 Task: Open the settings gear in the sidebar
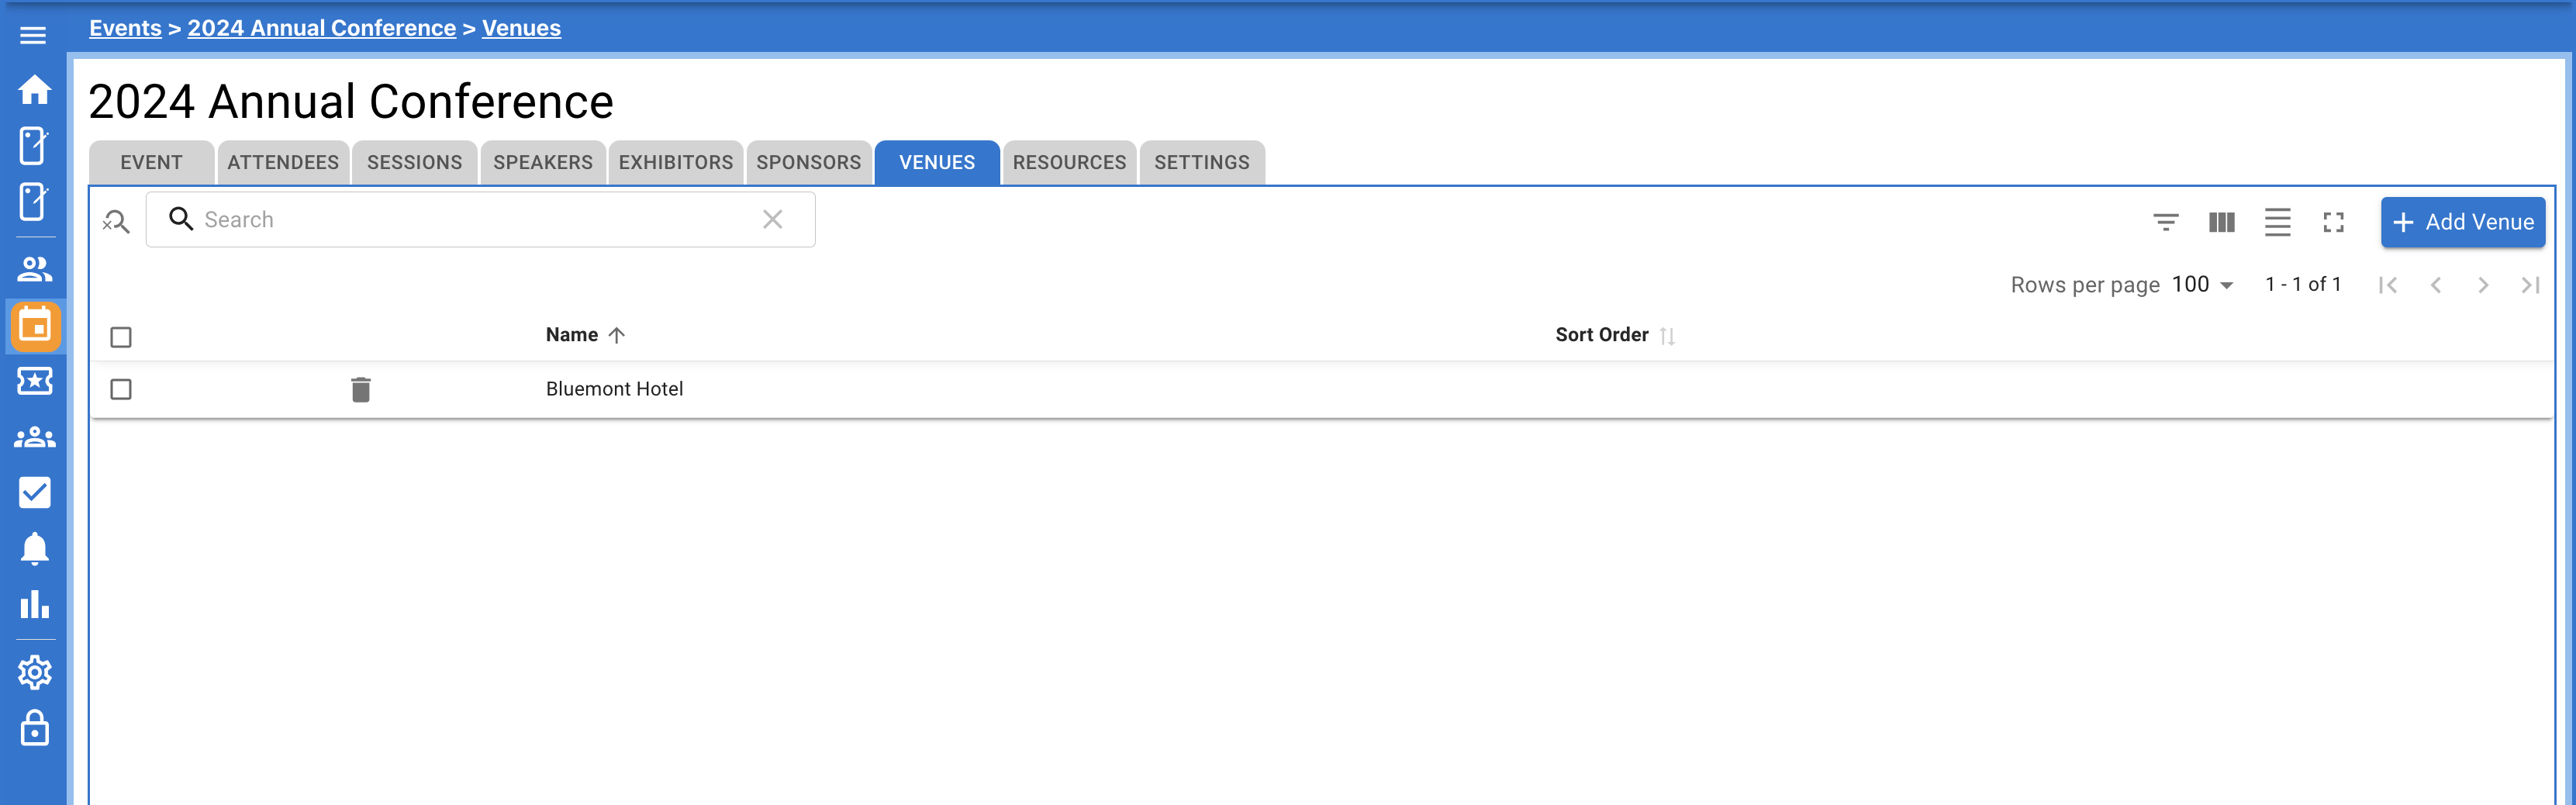[34, 672]
